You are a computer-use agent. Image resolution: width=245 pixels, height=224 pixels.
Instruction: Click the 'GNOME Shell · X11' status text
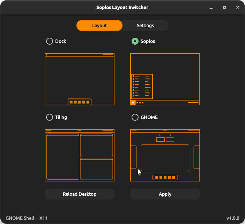27,218
